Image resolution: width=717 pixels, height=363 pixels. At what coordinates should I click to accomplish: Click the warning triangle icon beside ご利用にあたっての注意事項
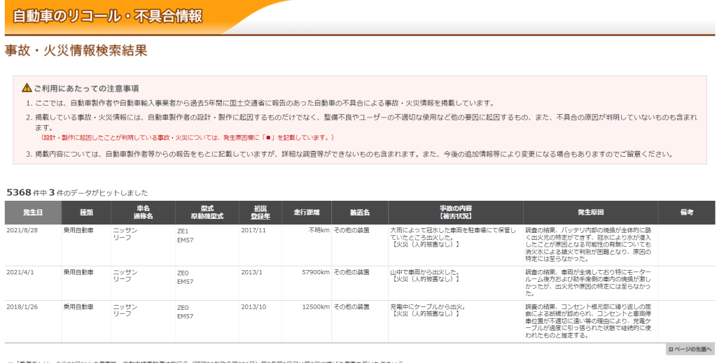(x=27, y=88)
